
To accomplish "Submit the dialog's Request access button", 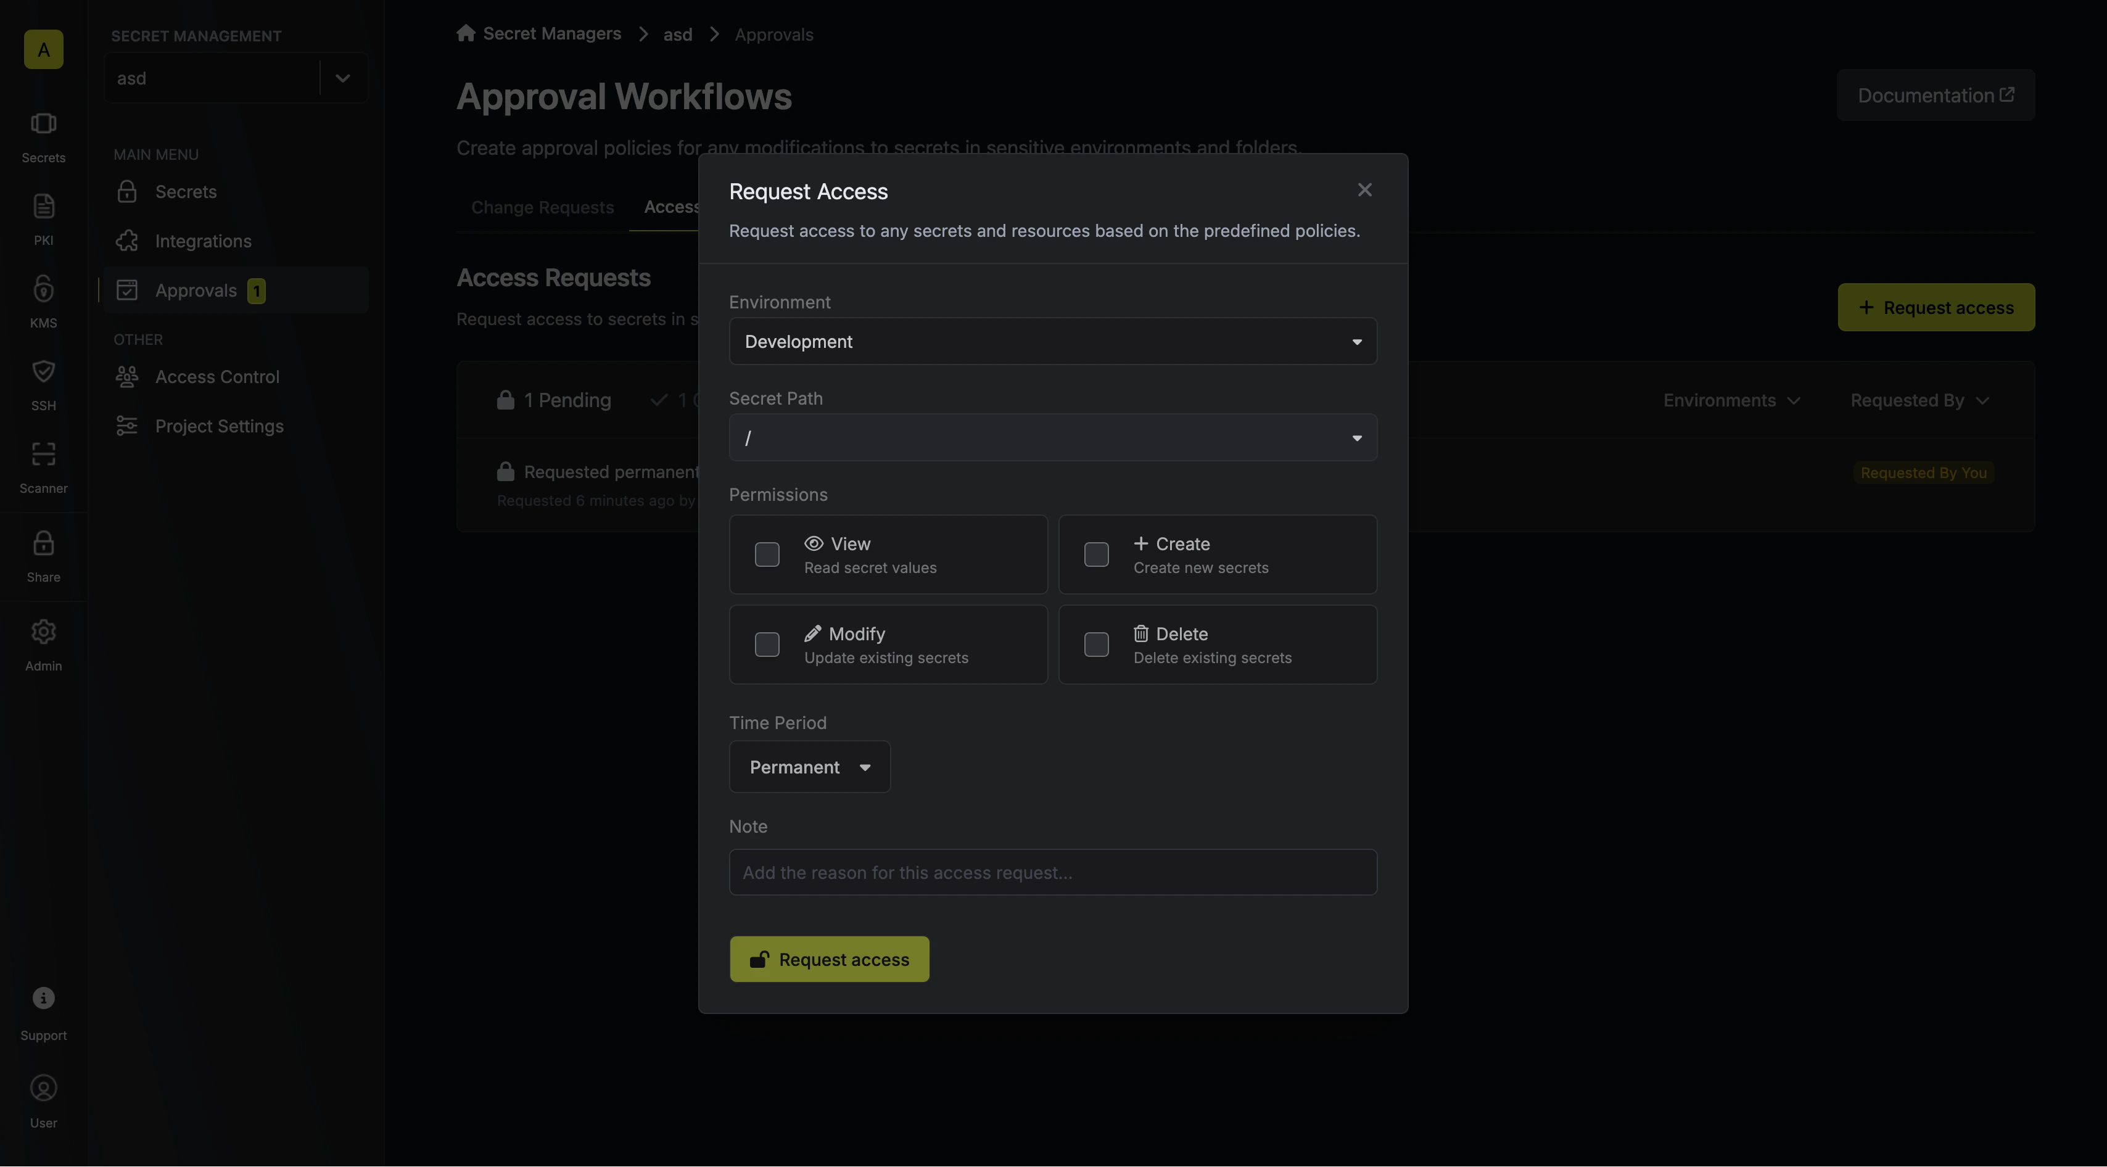I will (830, 959).
